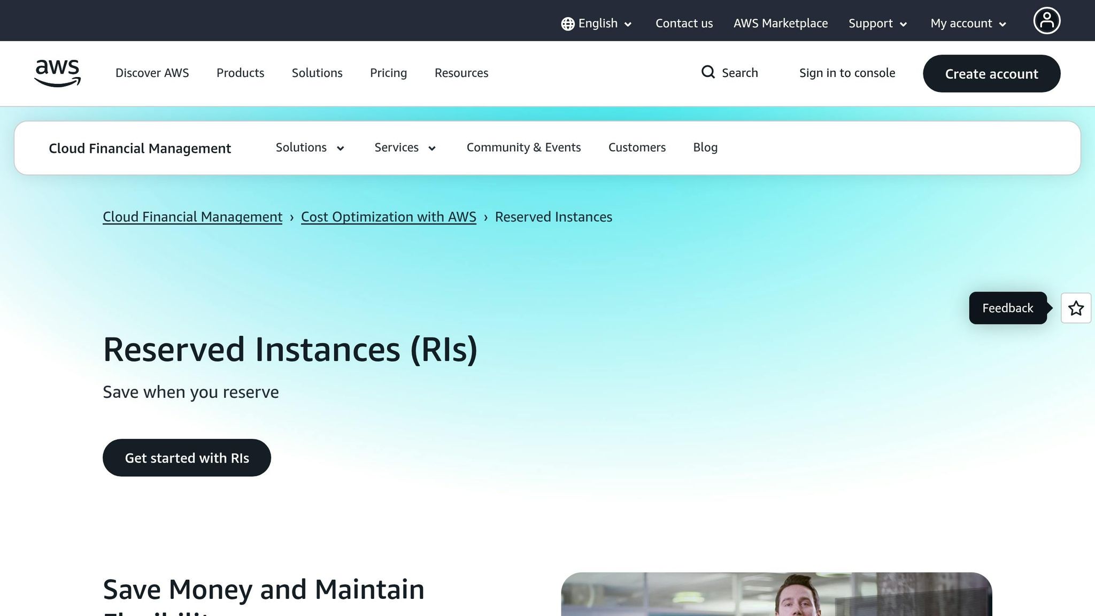Open the My account dropdown
The height and width of the screenshot is (616, 1095).
pyautogui.click(x=967, y=24)
